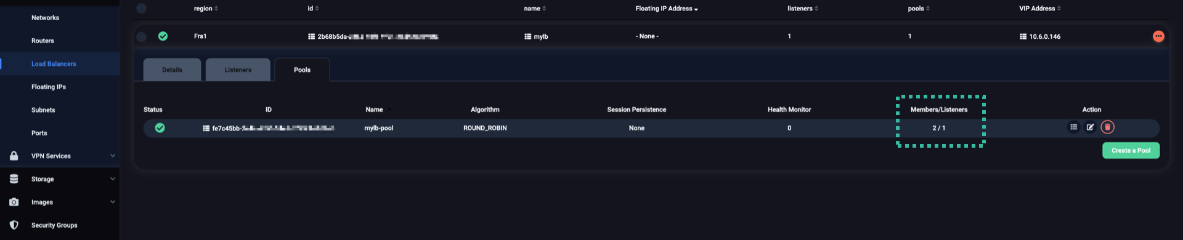
Task: Click the Status column header in pools table
Action: 153,110
